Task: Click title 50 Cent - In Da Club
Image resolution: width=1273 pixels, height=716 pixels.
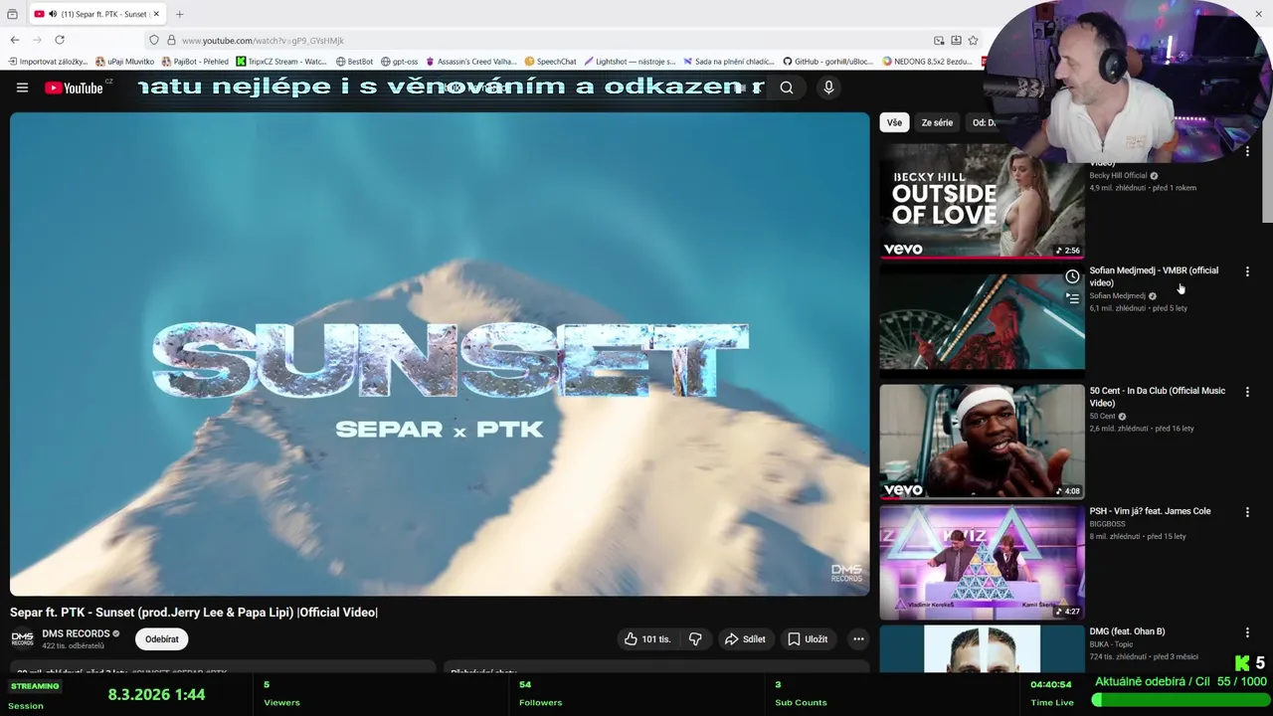Action: 1157,397
